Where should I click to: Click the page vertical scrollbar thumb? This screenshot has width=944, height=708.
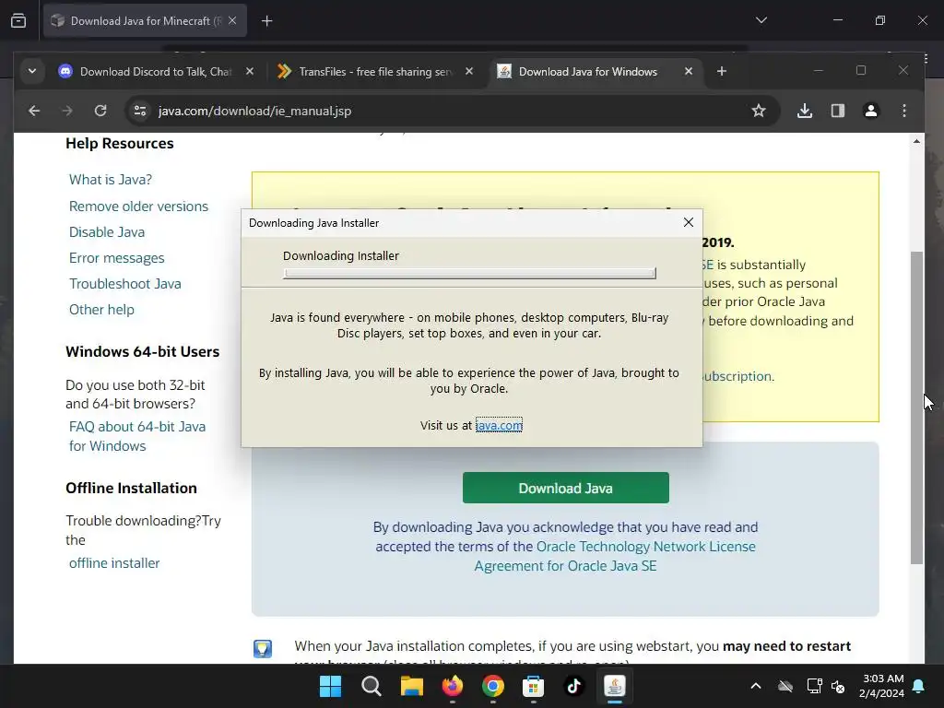pyautogui.click(x=916, y=407)
